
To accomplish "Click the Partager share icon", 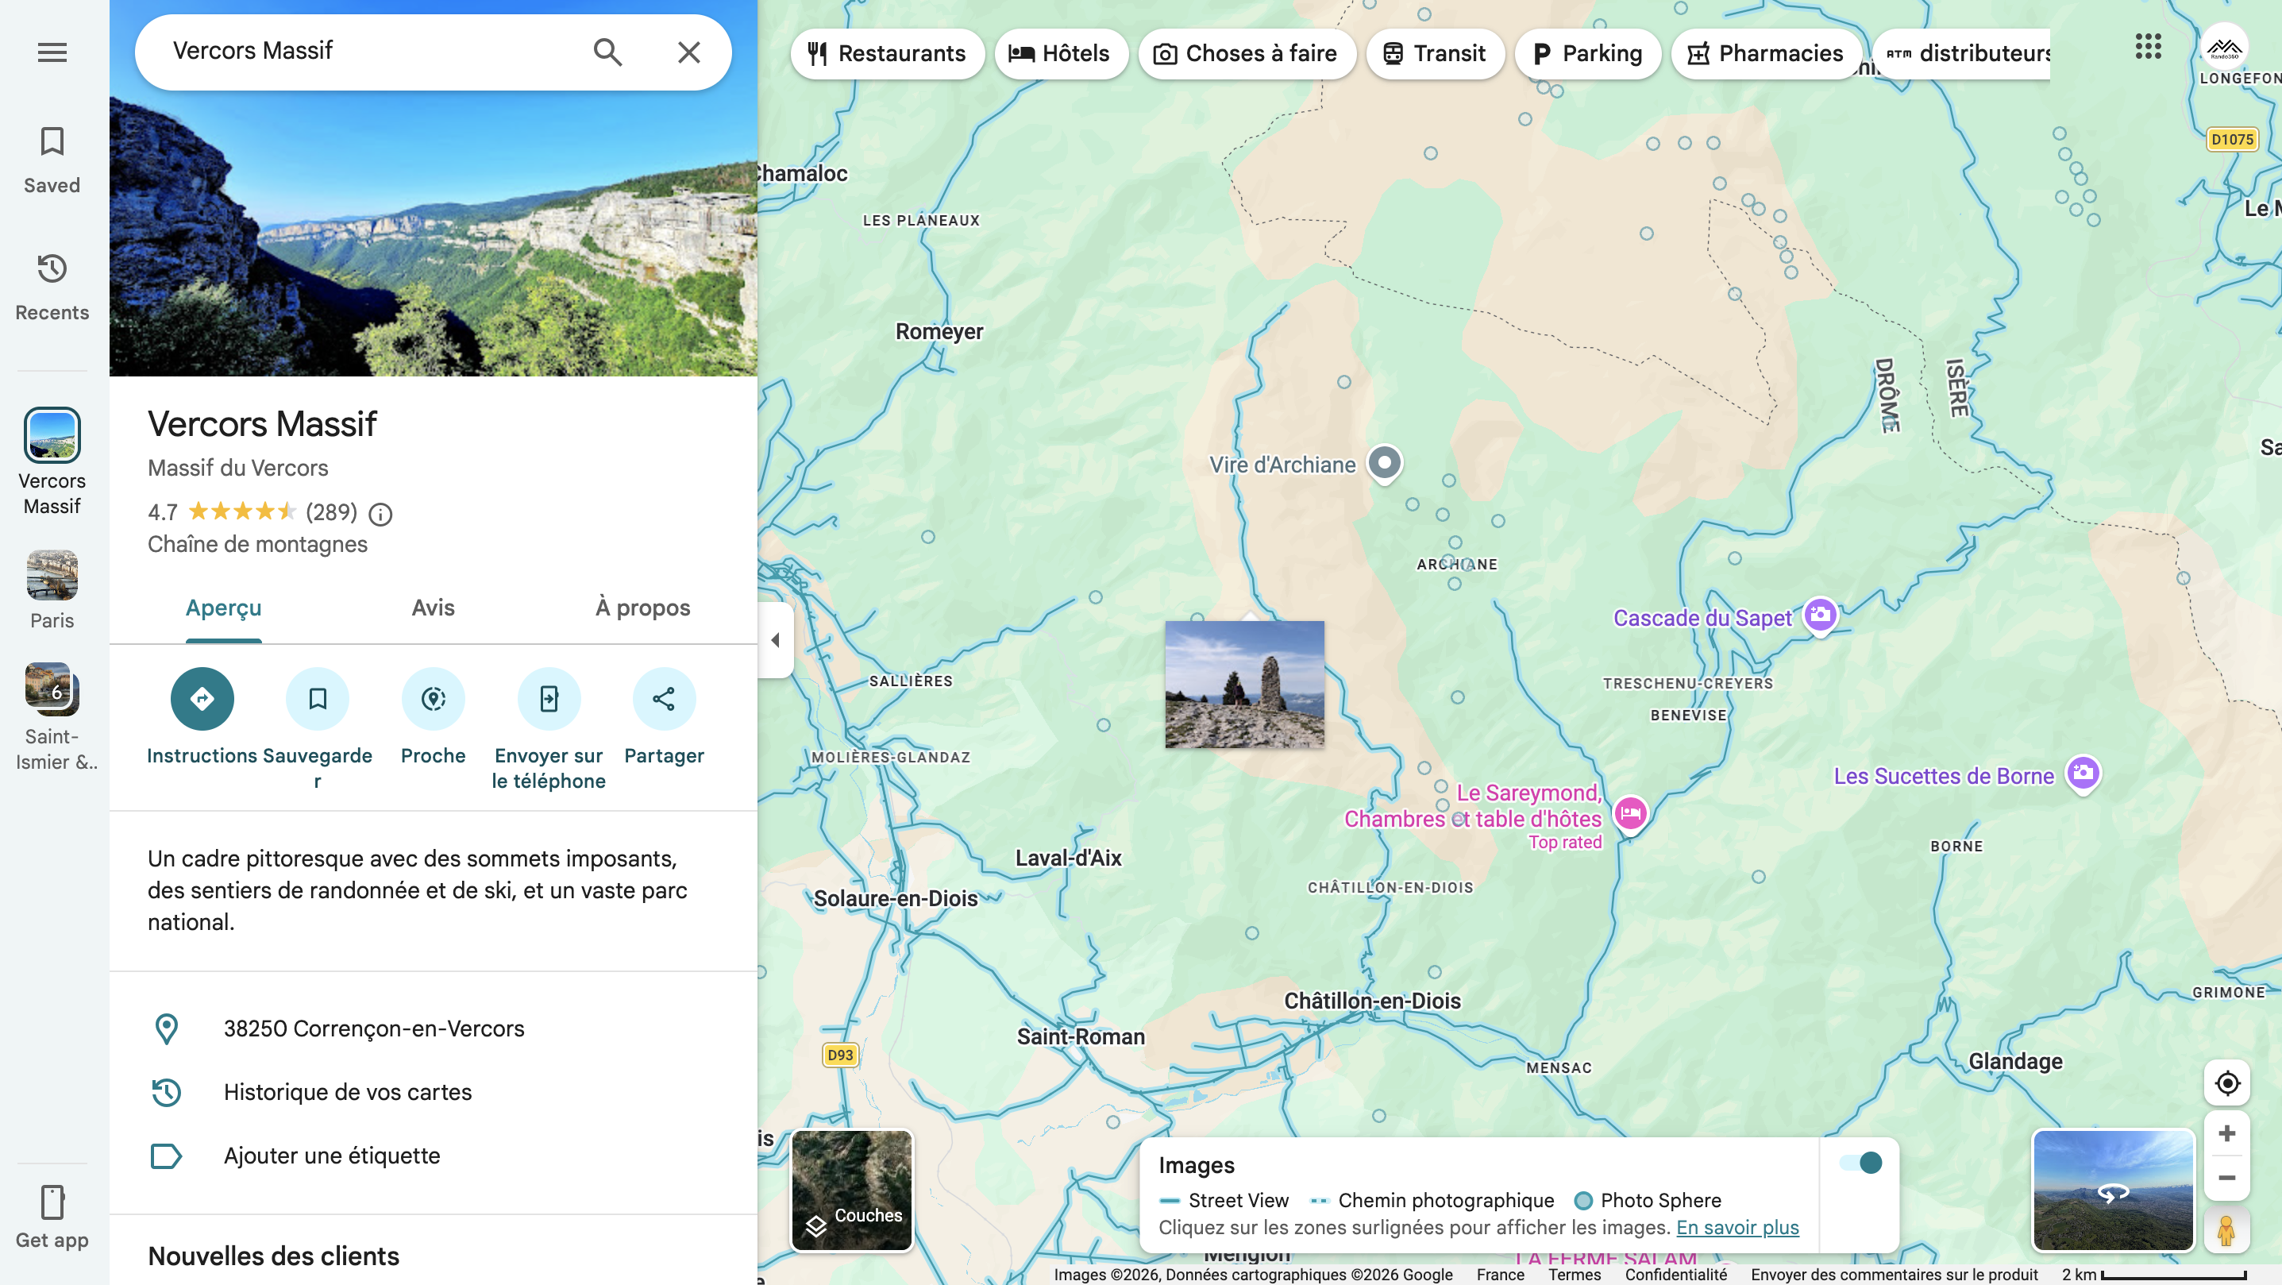I will [x=664, y=698].
